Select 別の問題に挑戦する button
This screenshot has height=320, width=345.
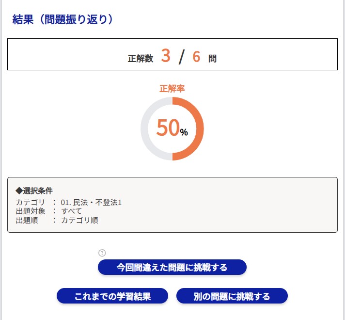[232, 296]
